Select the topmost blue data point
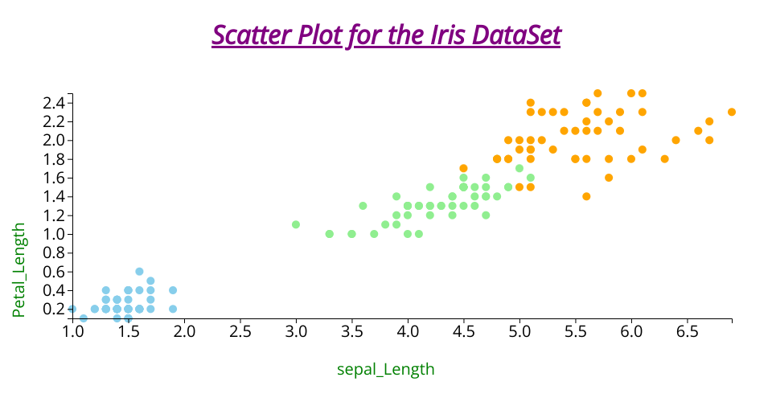 tap(139, 272)
